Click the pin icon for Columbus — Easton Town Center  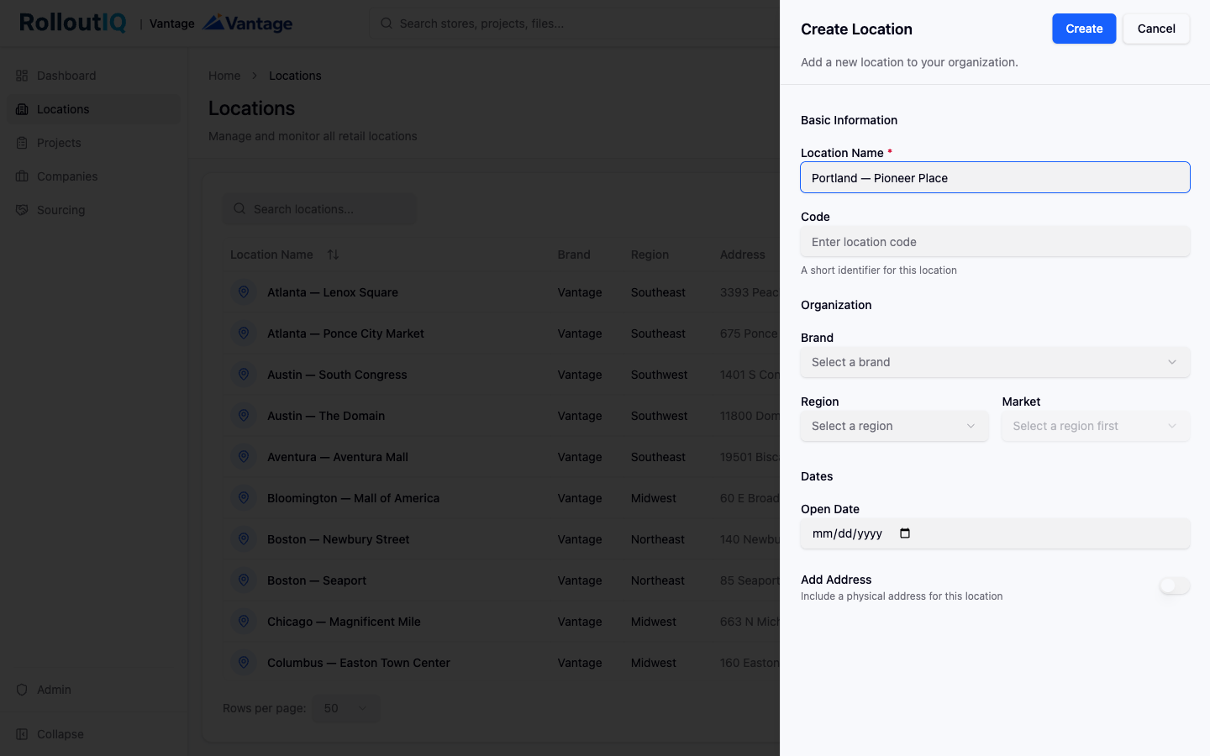[244, 663]
